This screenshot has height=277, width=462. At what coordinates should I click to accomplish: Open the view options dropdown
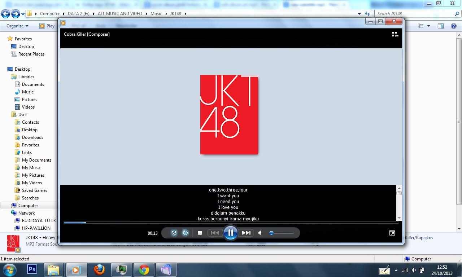(x=428, y=26)
